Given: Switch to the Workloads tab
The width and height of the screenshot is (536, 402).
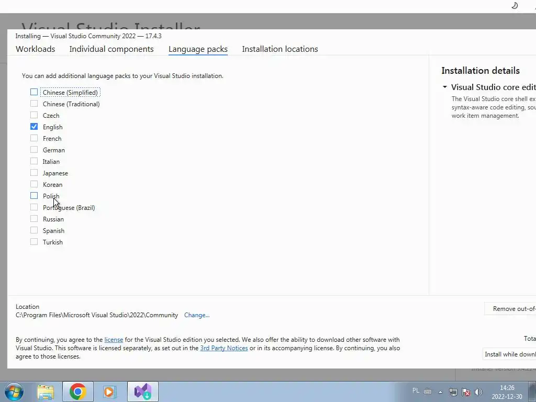Looking at the screenshot, I should pos(35,49).
